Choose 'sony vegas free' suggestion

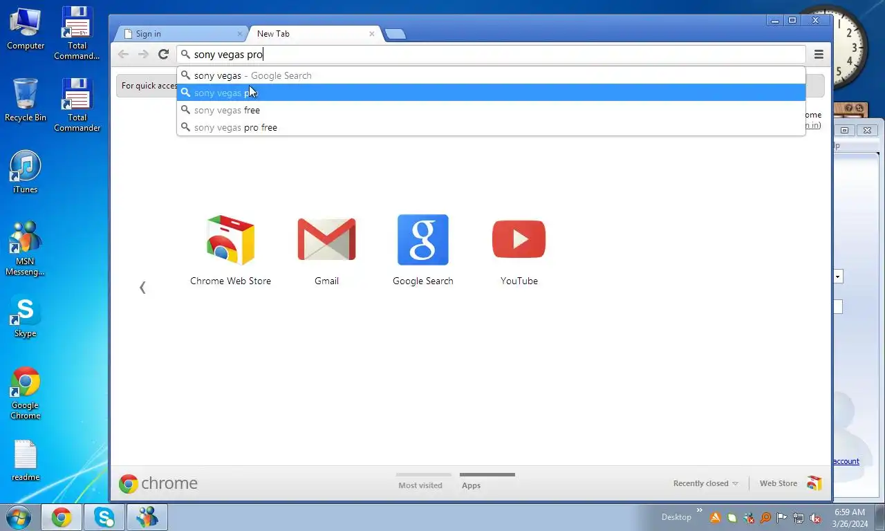(x=491, y=110)
